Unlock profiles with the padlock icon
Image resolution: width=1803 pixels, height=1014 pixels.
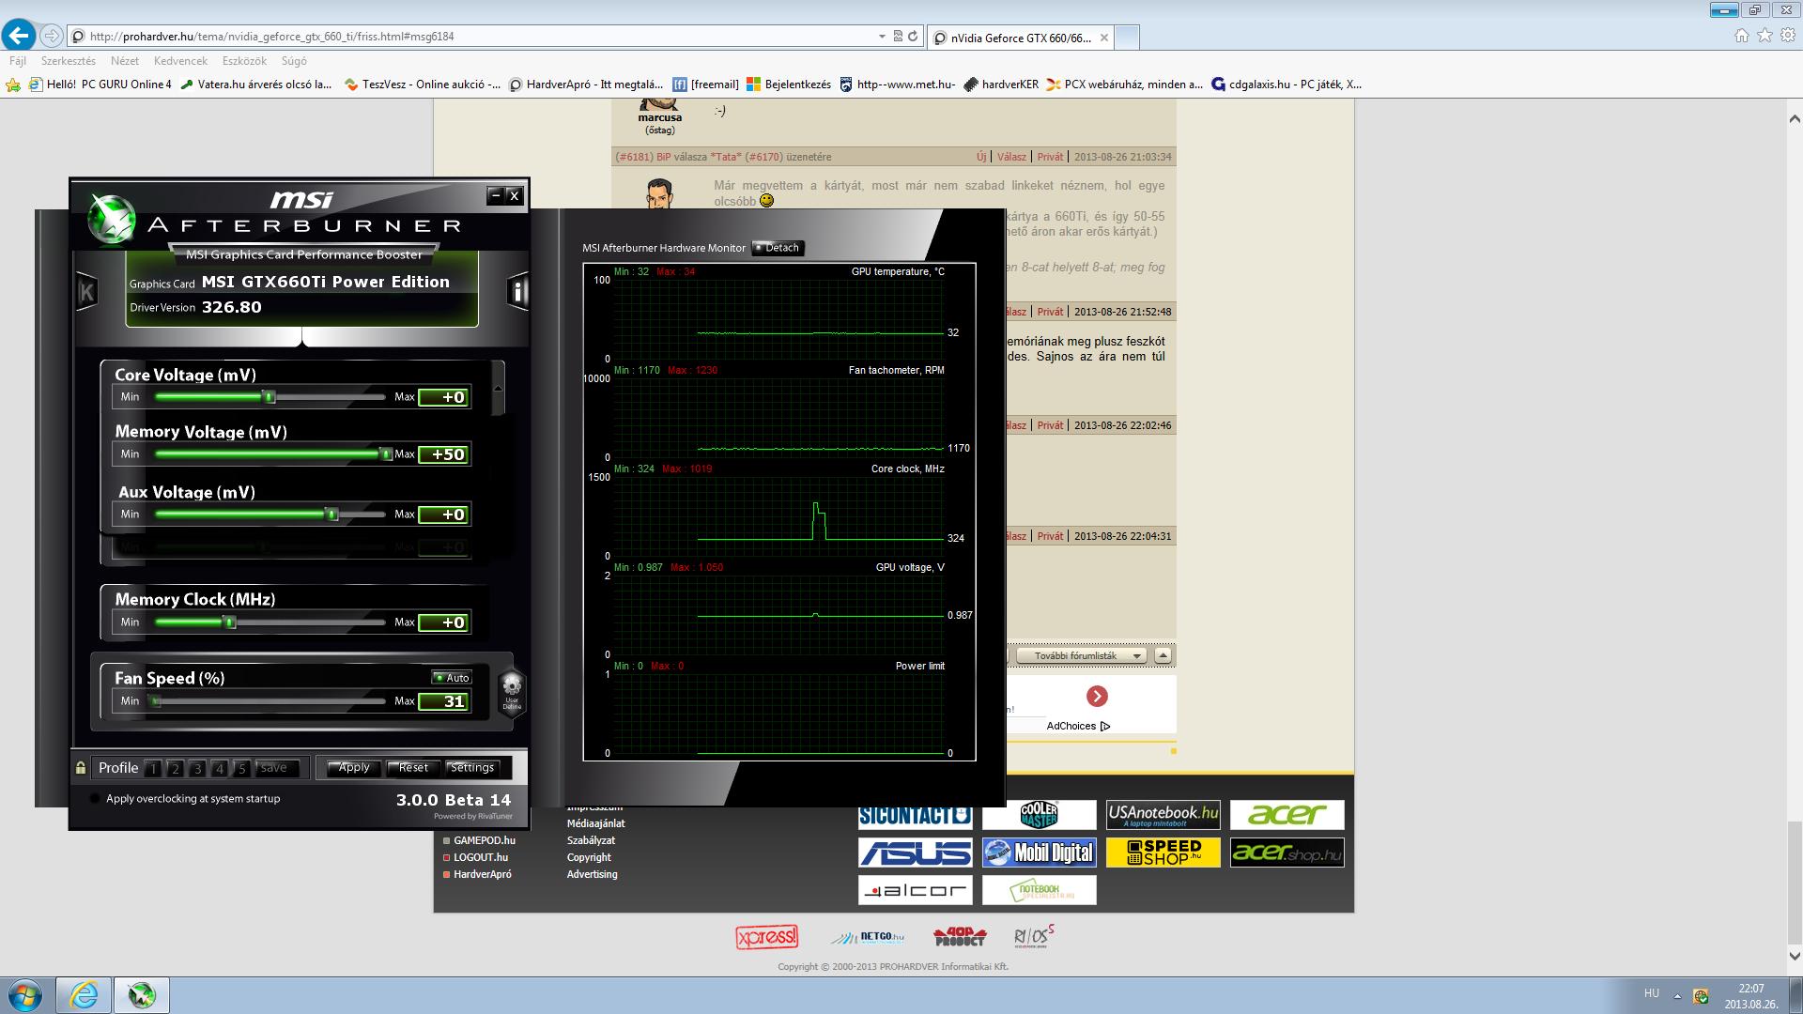click(x=81, y=768)
